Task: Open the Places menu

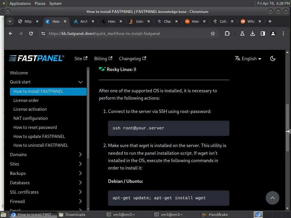Action: 40,3
